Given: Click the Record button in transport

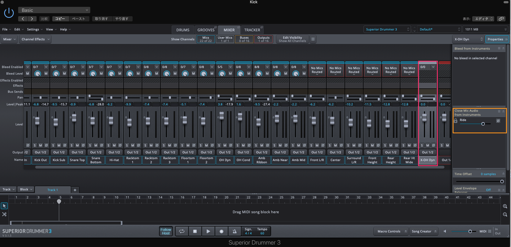Looking at the screenshot, I should (221, 231).
